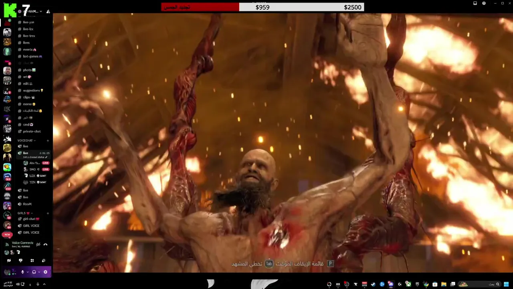Image resolution: width=513 pixels, height=289 pixels.
Task: Click Windows taskbar search box
Action: [x=480, y=284]
